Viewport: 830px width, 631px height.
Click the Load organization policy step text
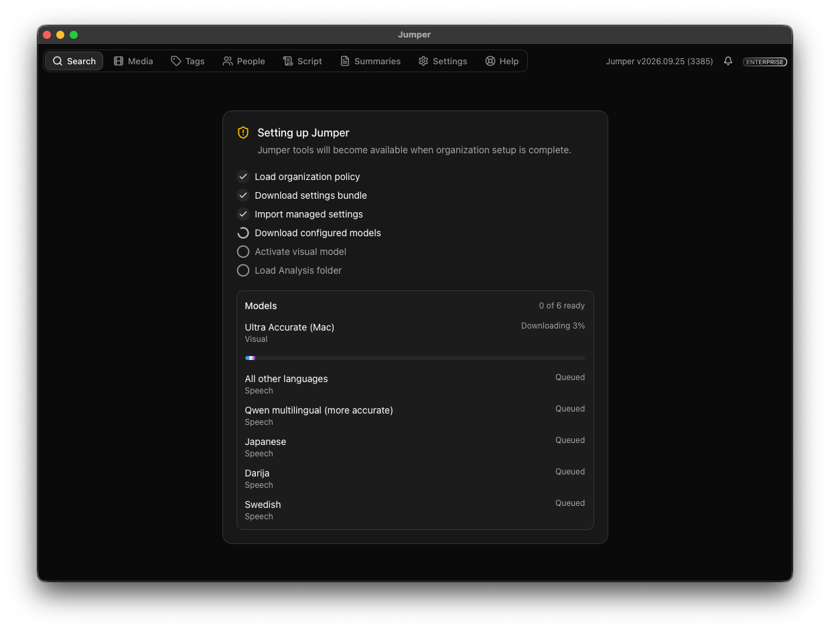[x=307, y=177]
